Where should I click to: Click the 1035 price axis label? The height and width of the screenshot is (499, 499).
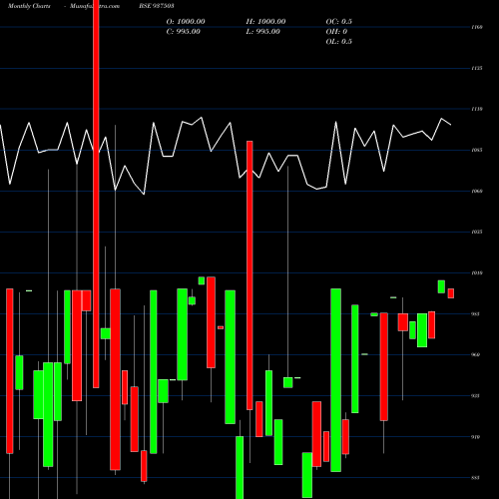[x=477, y=232]
